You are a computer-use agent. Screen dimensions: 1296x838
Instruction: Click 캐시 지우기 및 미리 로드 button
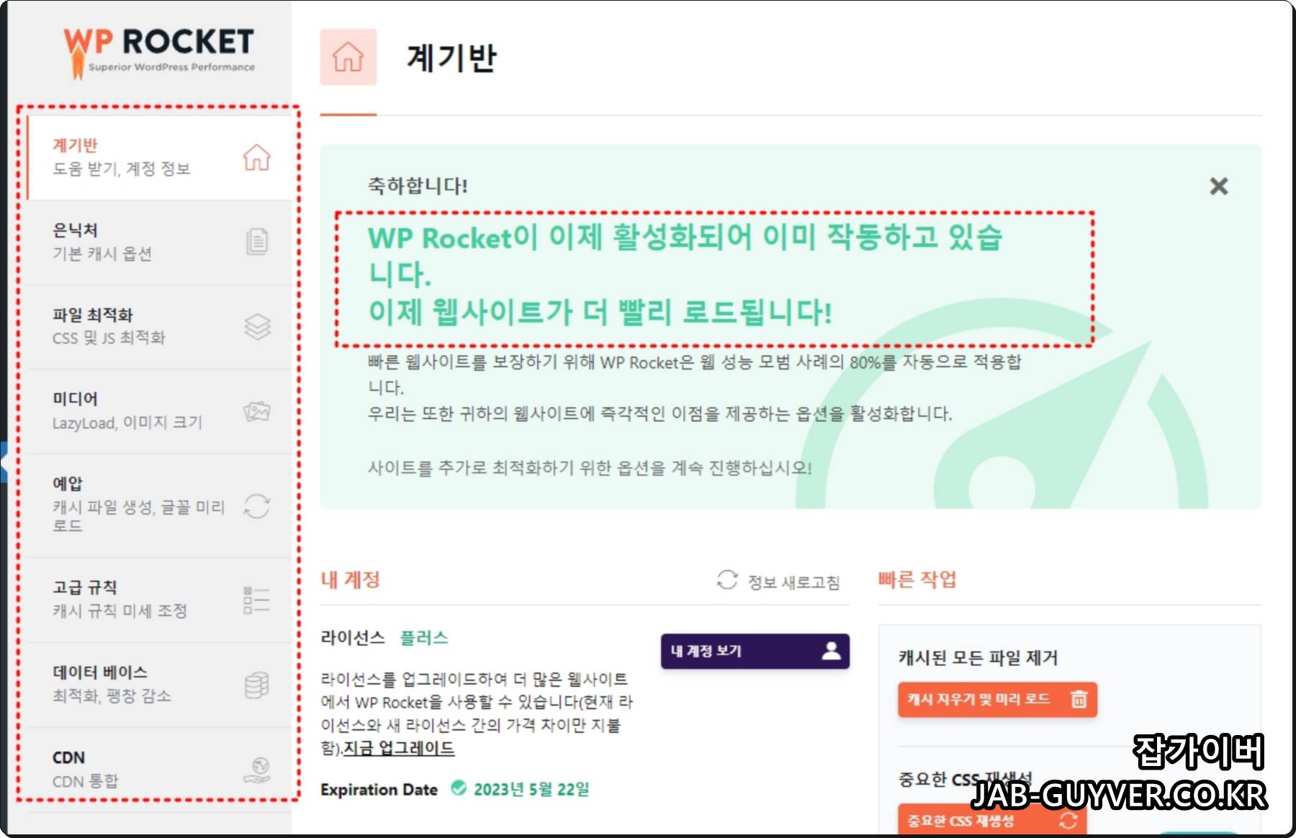(997, 699)
